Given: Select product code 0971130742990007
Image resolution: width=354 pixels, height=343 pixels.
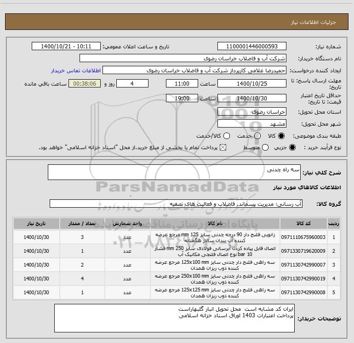Looking at the screenshot, I should [x=303, y=265].
